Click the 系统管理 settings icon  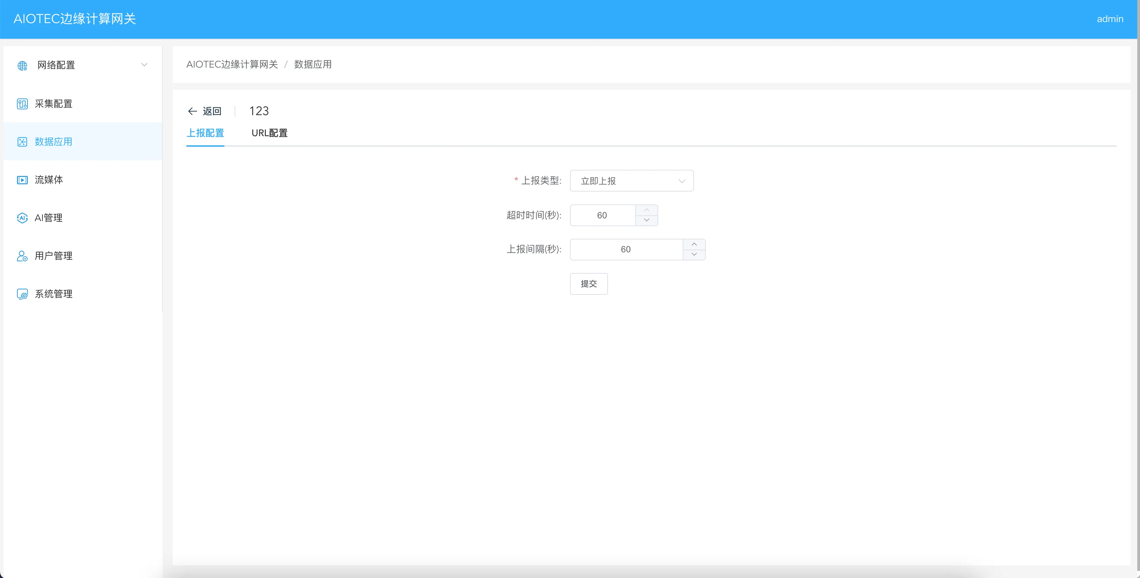22,294
